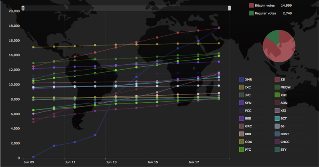
Task: Click the PTC legend label
Action: (248, 150)
